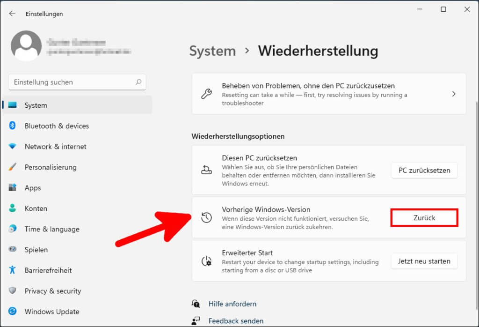Click "System" in the breadcrumb header
Screen dimensions: 479x327
pyautogui.click(x=212, y=51)
